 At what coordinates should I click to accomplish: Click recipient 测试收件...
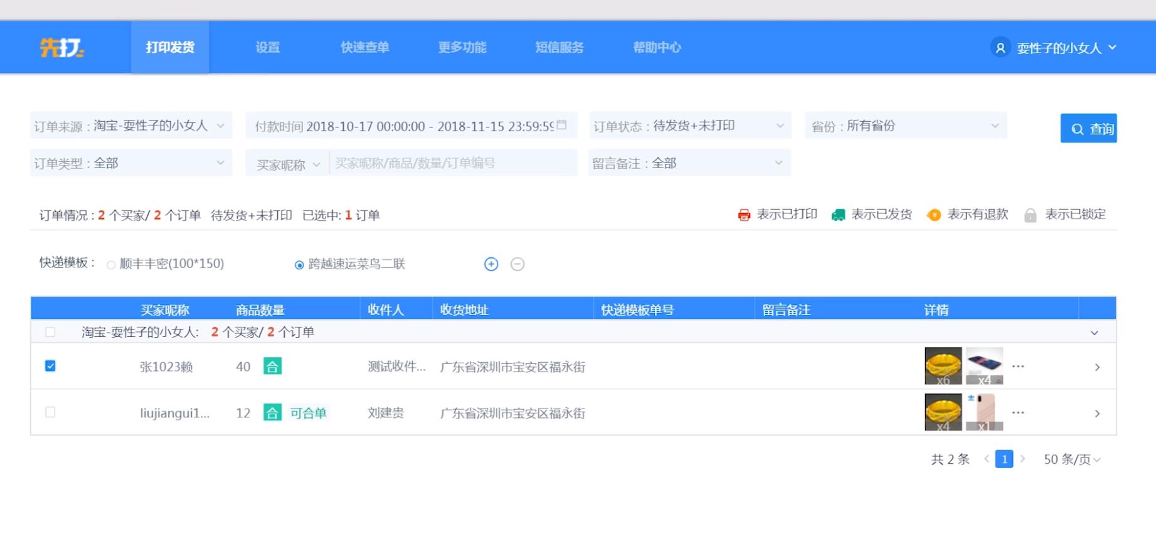pyautogui.click(x=396, y=366)
